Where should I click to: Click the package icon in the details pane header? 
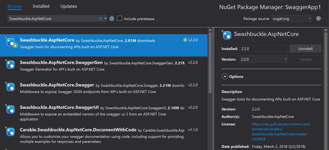pos(227,35)
